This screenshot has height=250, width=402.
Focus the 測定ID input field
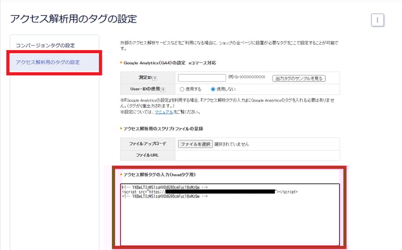[x=202, y=78]
